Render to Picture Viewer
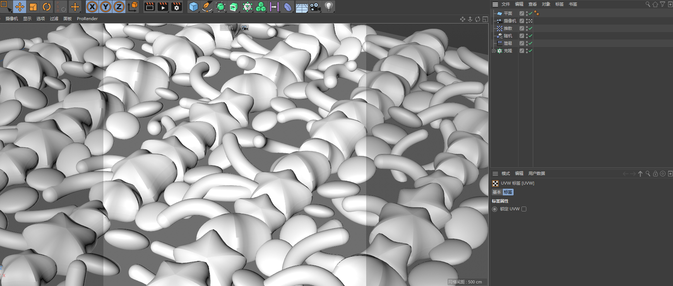 [163, 7]
